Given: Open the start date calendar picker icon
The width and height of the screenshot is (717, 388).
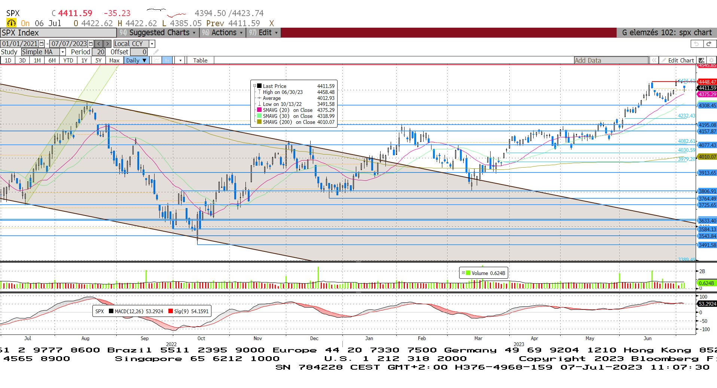Looking at the screenshot, I should pos(42,44).
